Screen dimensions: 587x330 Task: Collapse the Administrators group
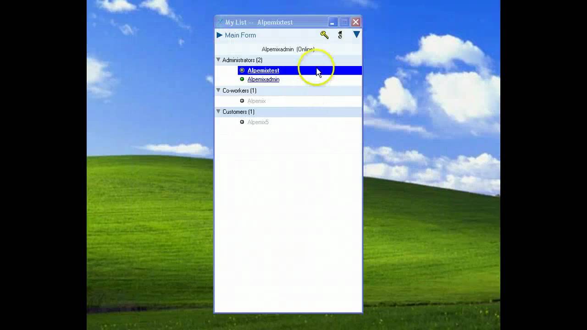click(218, 60)
